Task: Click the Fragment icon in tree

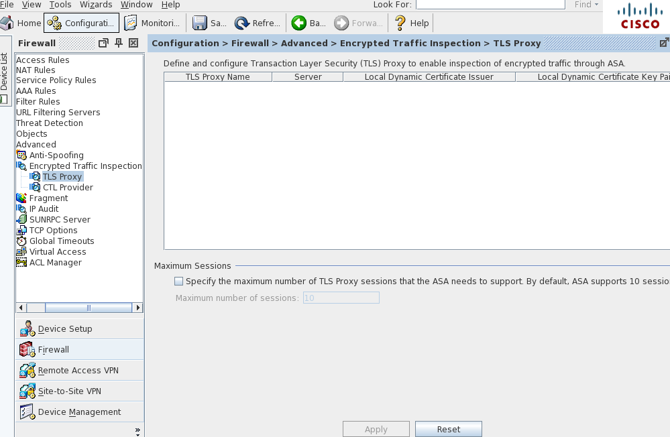Action: pos(21,198)
